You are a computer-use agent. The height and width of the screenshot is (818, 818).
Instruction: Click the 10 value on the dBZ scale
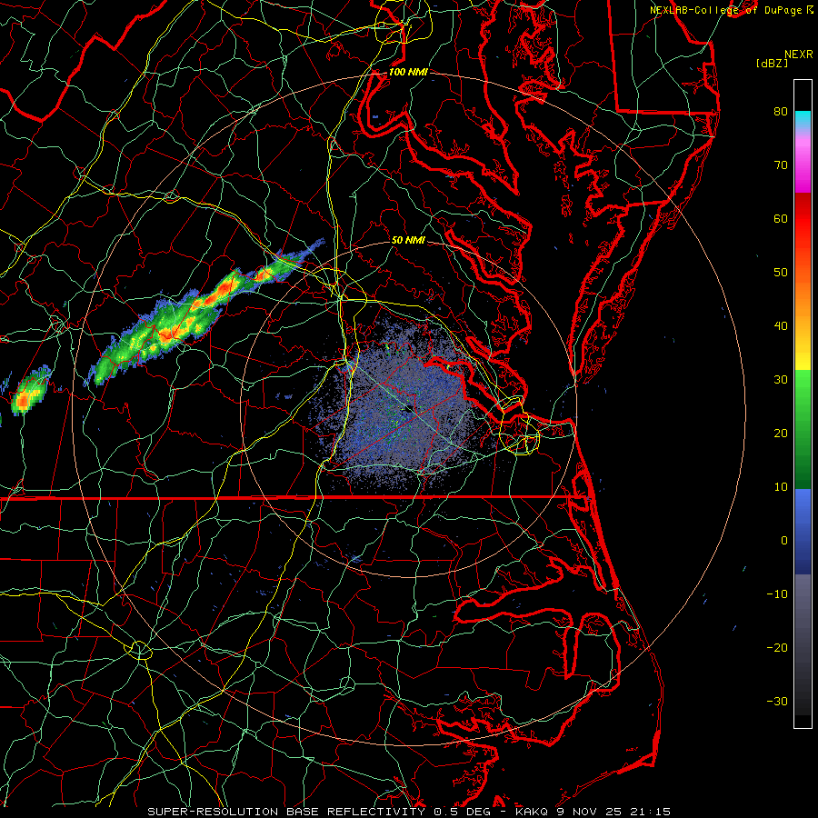[781, 487]
